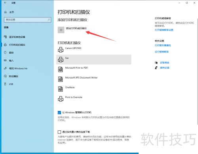This screenshot has width=198, height=154.
Task: Click in the Find a setting search field
Action: [28, 20]
